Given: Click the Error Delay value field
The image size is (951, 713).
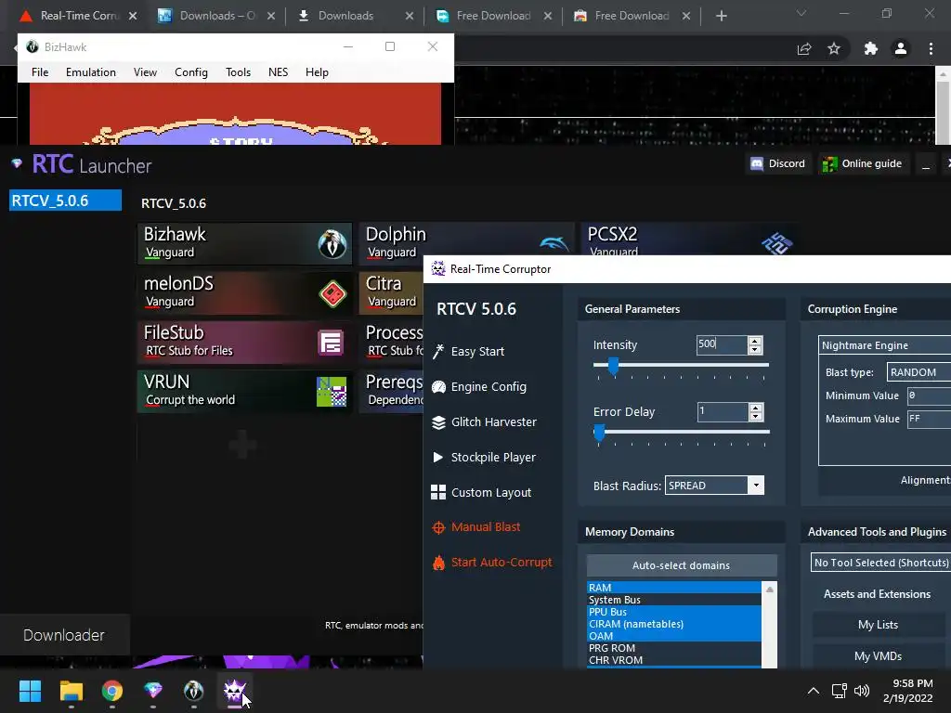Looking at the screenshot, I should tap(723, 412).
